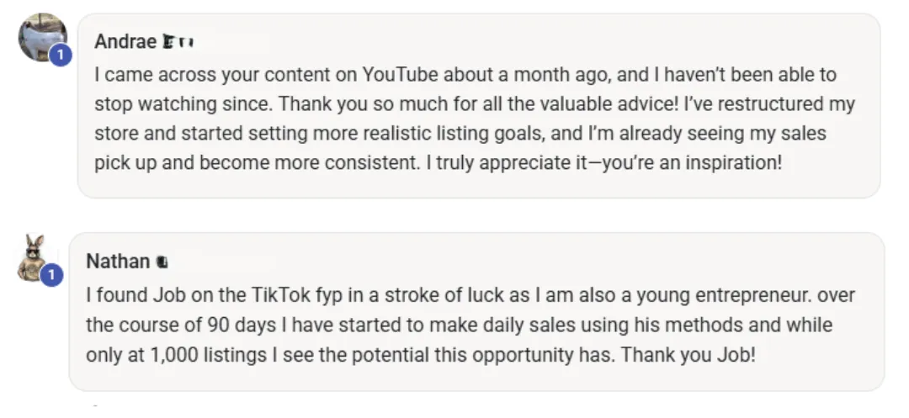Screen dimensions: 909x418
Task: Click "Thank you Job!" ending Nathan's comment
Action: pyautogui.click(x=688, y=354)
